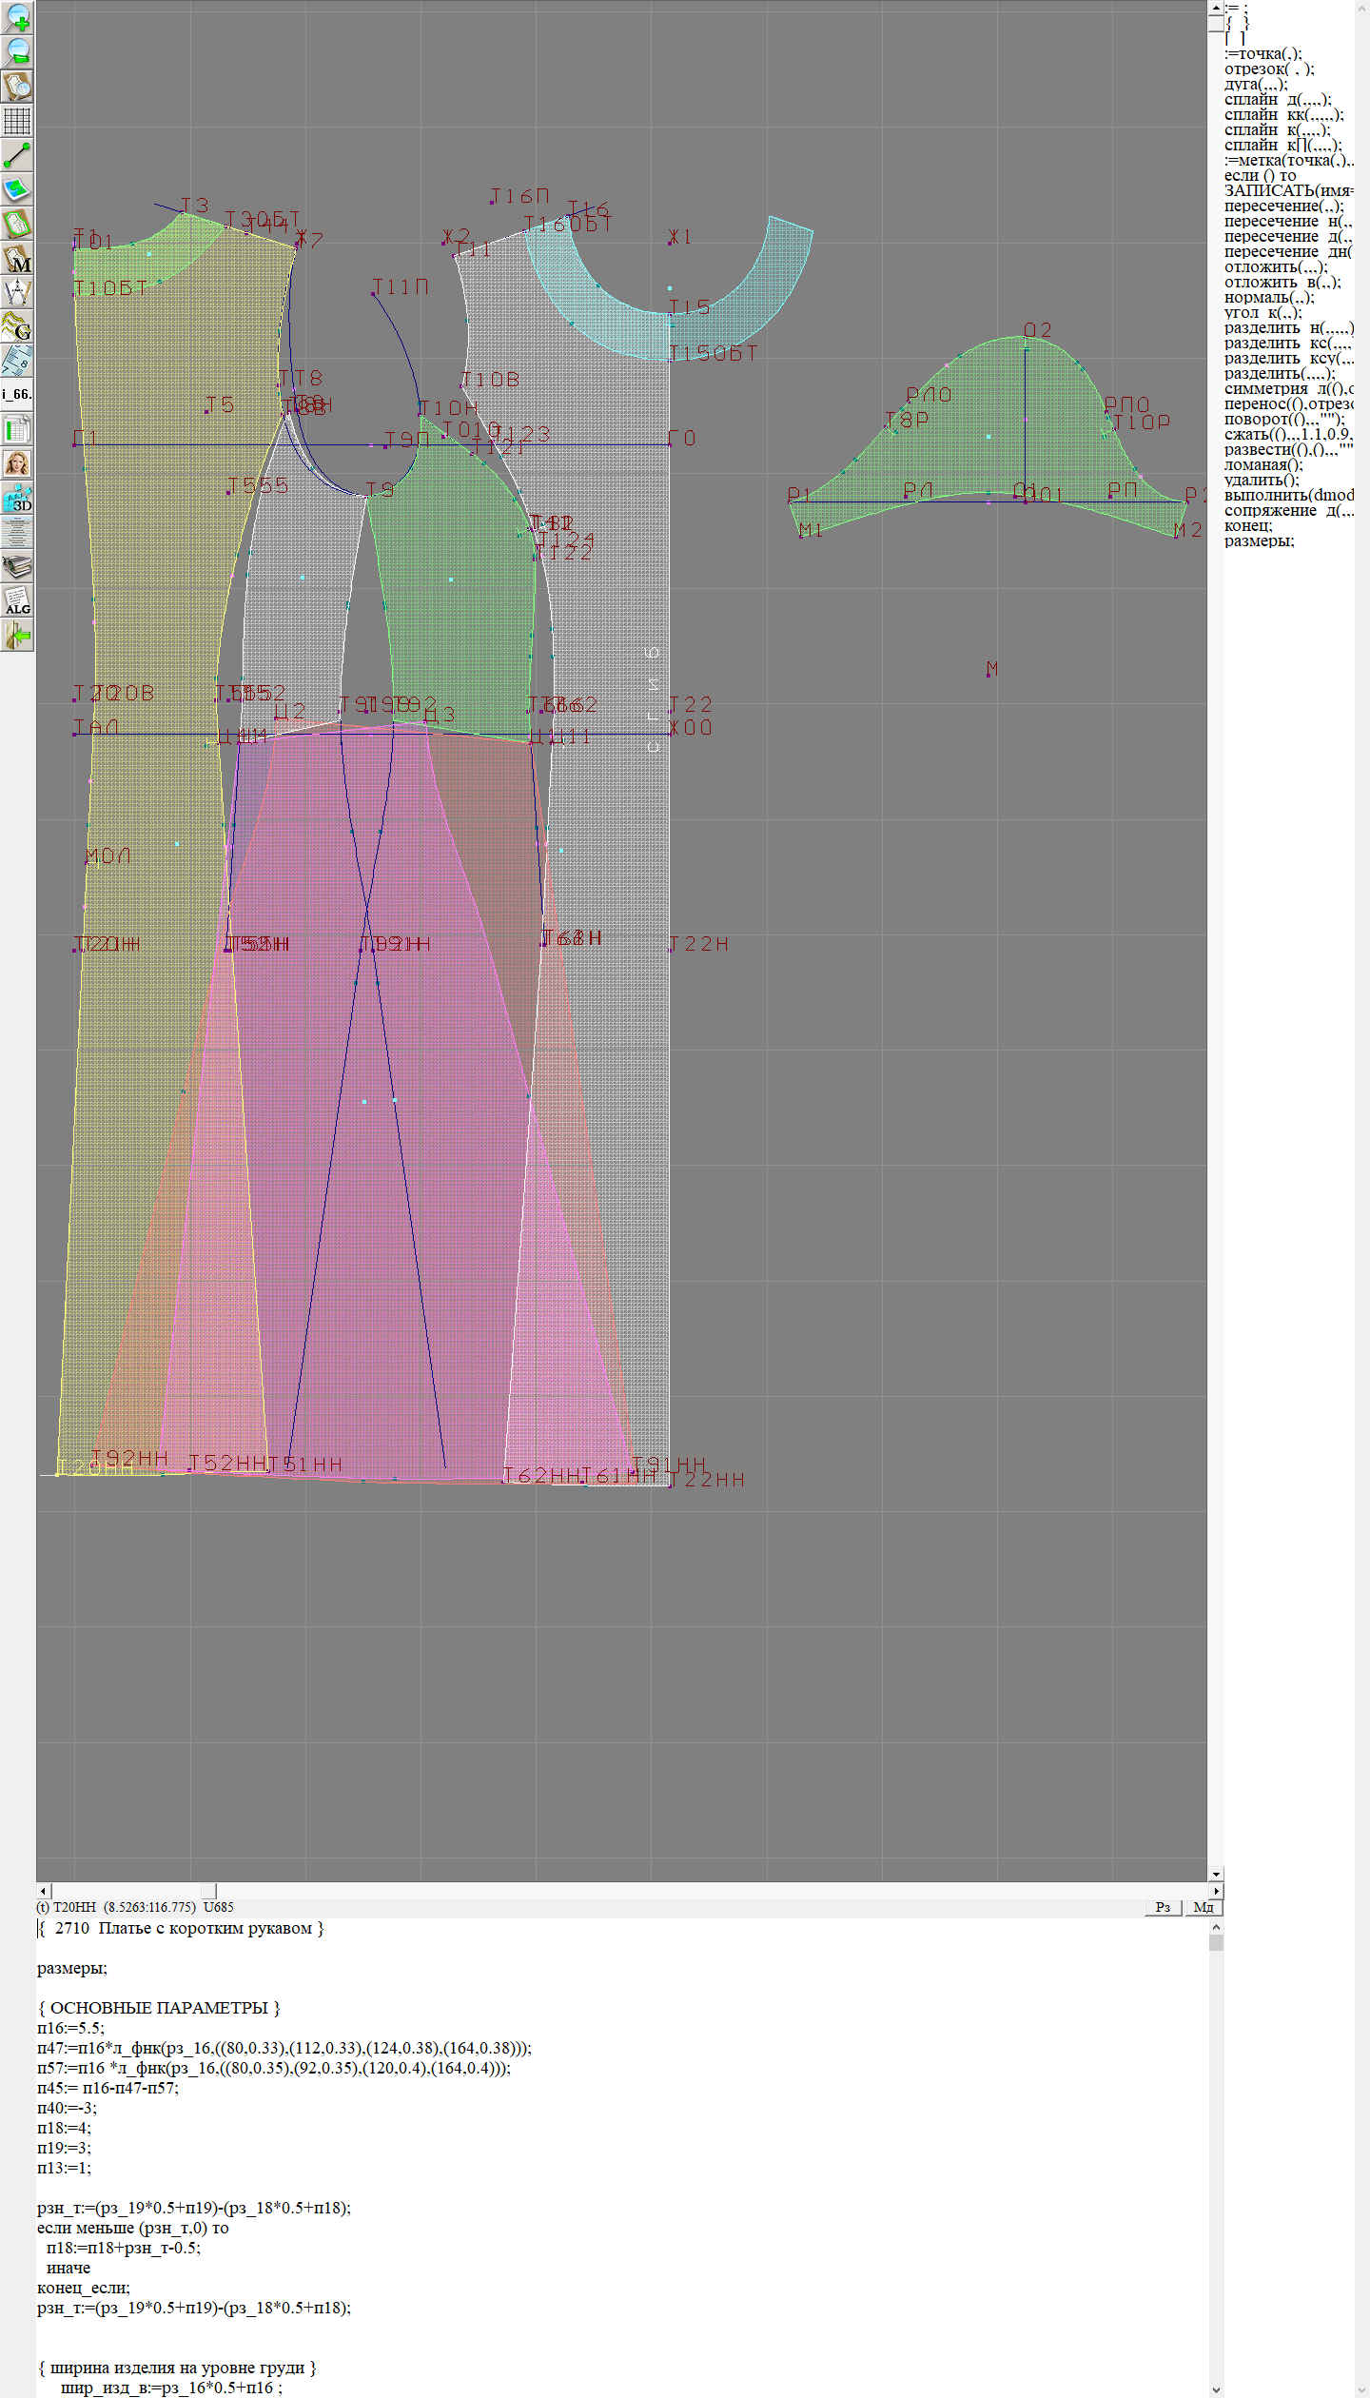This screenshot has width=1370, height=2398.
Task: Pick 'ломаная();' in the operator list
Action: [1263, 464]
